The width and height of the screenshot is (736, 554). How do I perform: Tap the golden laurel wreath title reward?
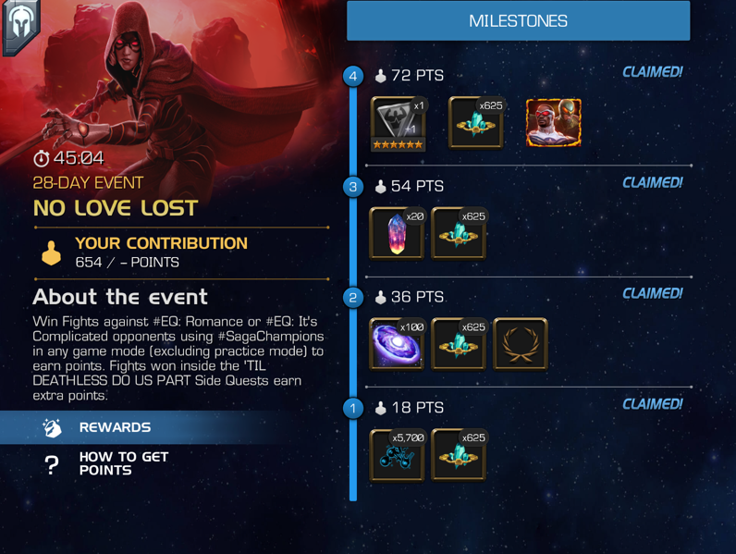coord(520,344)
